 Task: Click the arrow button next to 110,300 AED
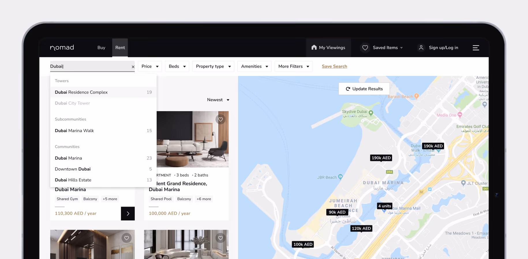128,214
